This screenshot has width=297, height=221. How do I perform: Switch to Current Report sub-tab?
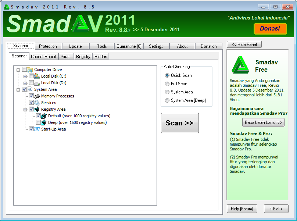pos(44,57)
